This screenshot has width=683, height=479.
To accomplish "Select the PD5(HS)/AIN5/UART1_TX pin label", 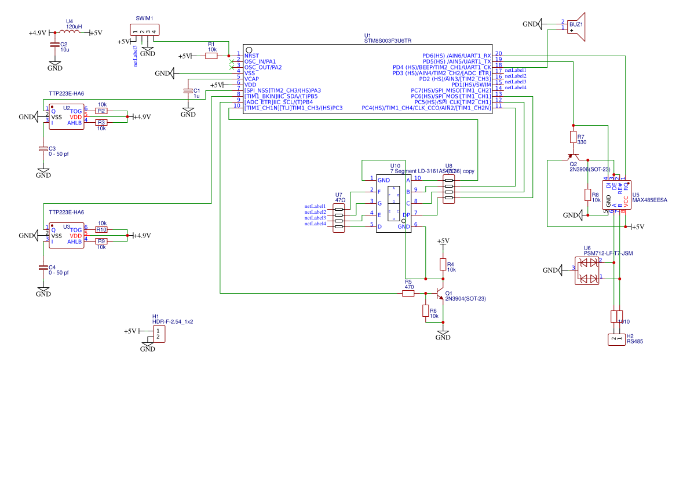I will [457, 61].
